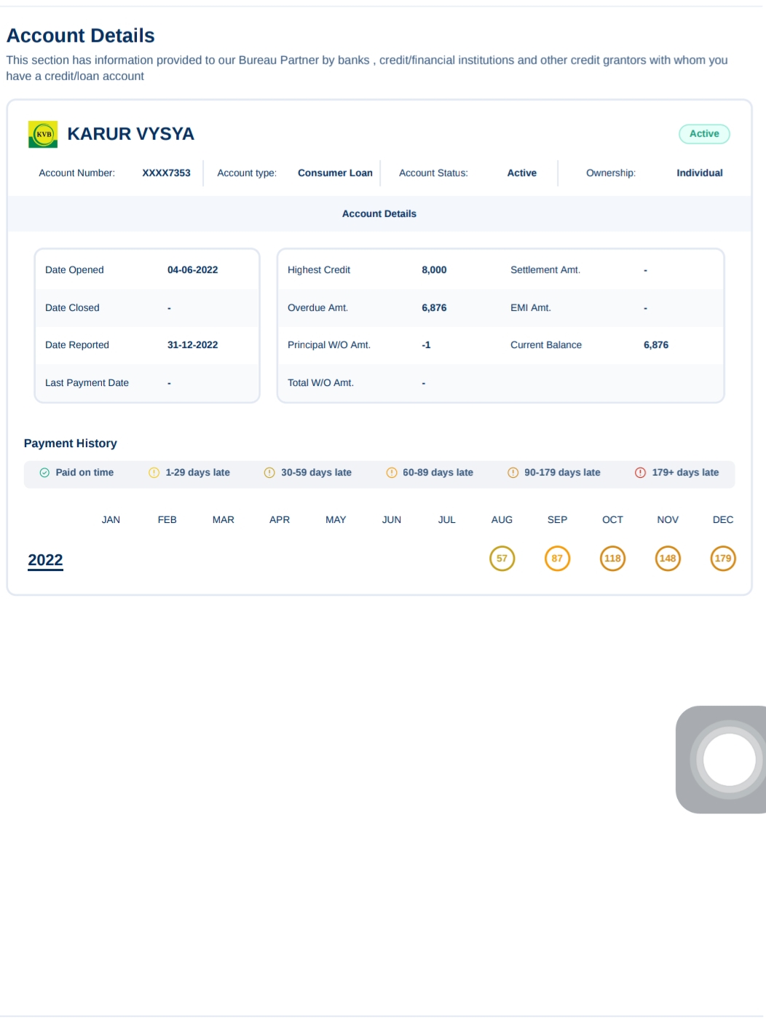766x1027 pixels.
Task: Click the Payment History heading
Action: [71, 444]
